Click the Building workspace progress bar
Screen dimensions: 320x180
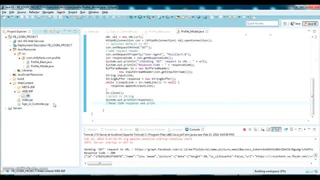pyautogui.click(x=309, y=171)
